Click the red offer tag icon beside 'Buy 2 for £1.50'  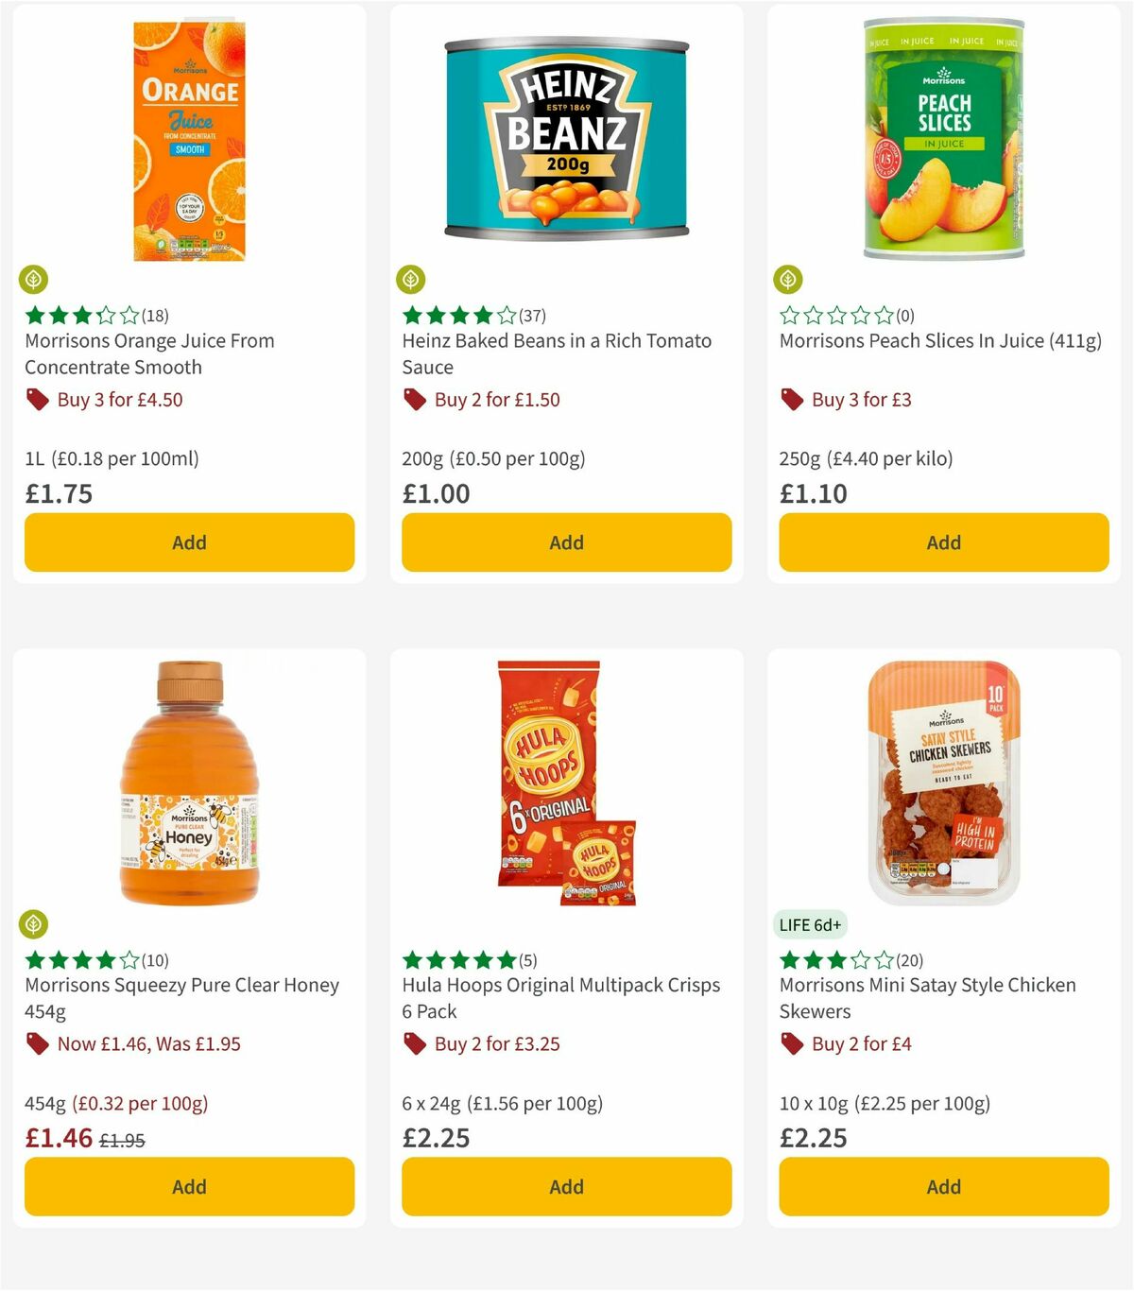point(414,400)
